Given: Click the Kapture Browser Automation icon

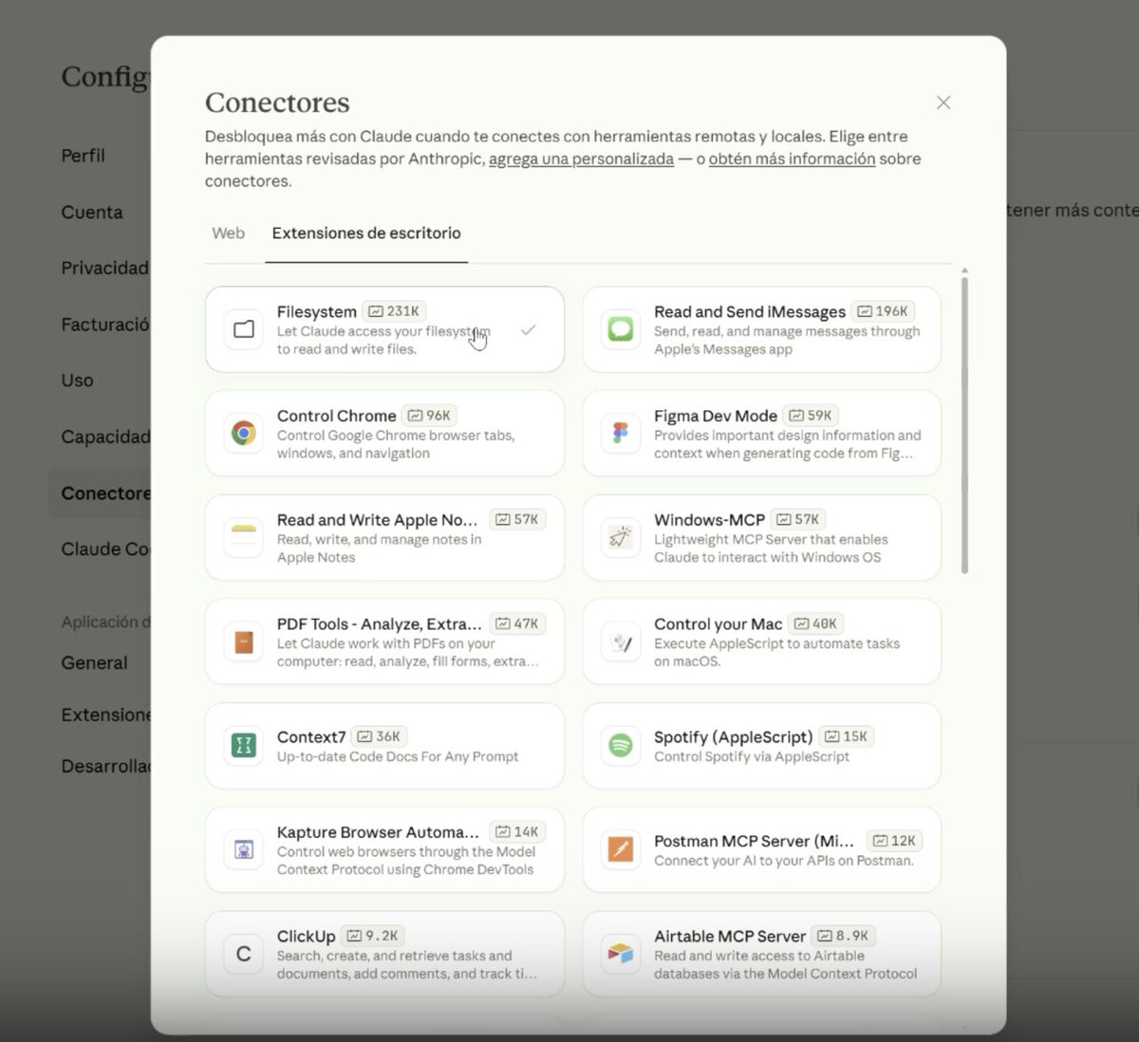Looking at the screenshot, I should (244, 849).
